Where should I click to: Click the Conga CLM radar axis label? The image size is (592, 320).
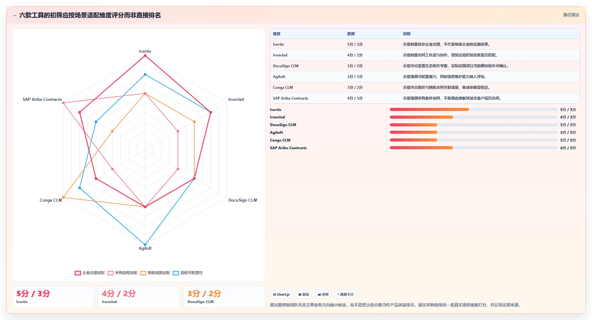51,200
